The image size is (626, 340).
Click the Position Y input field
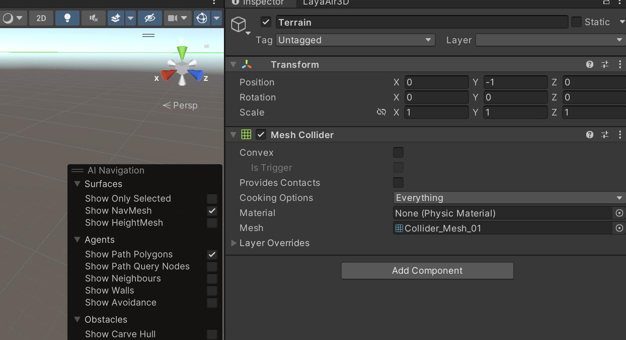tap(515, 82)
